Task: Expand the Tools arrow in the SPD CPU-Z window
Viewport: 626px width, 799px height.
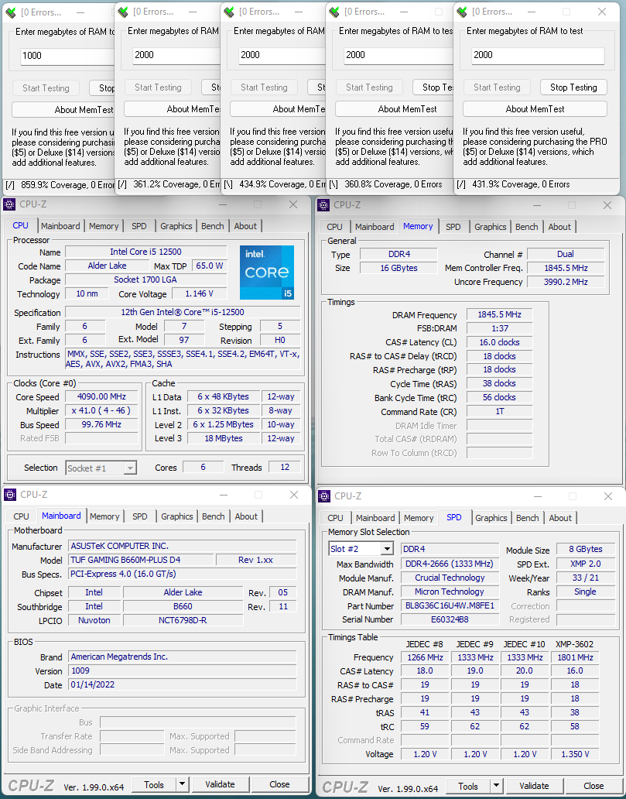Action: coord(497,786)
